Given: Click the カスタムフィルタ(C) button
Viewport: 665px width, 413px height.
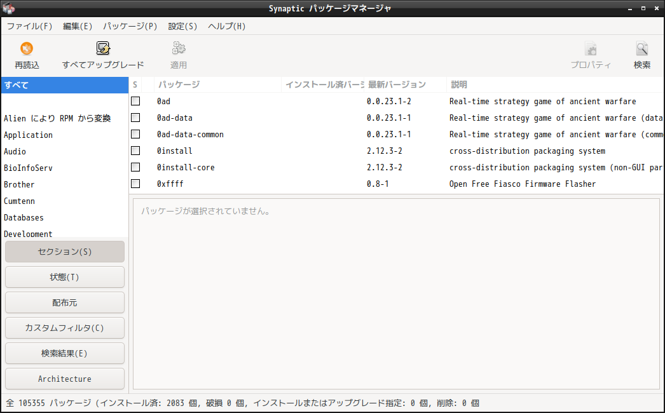Looking at the screenshot, I should (65, 328).
